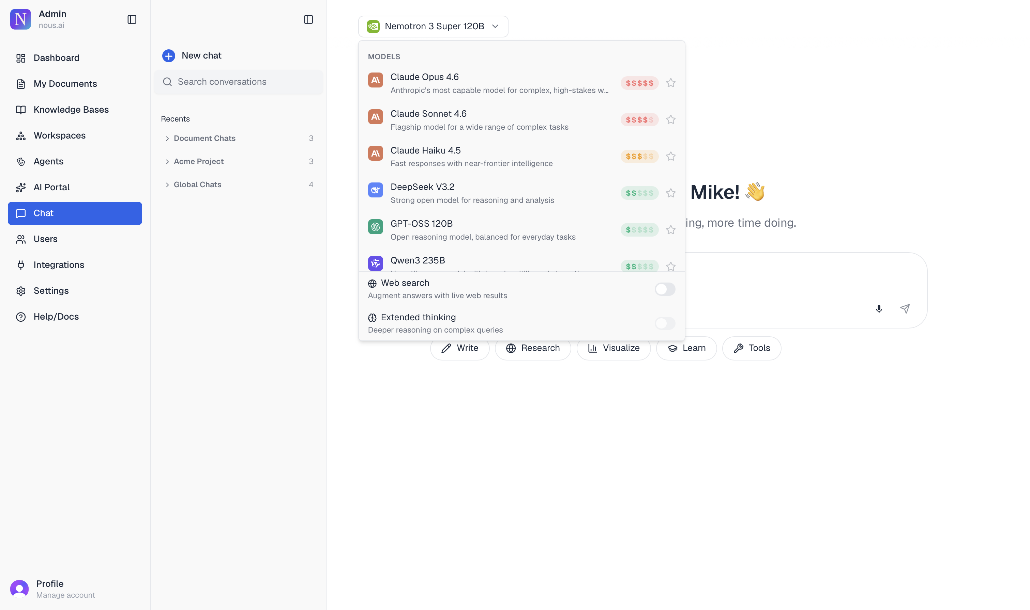Screen dimensions: 1030x610
Task: Click the Tools suggestion chip
Action: click(x=752, y=348)
